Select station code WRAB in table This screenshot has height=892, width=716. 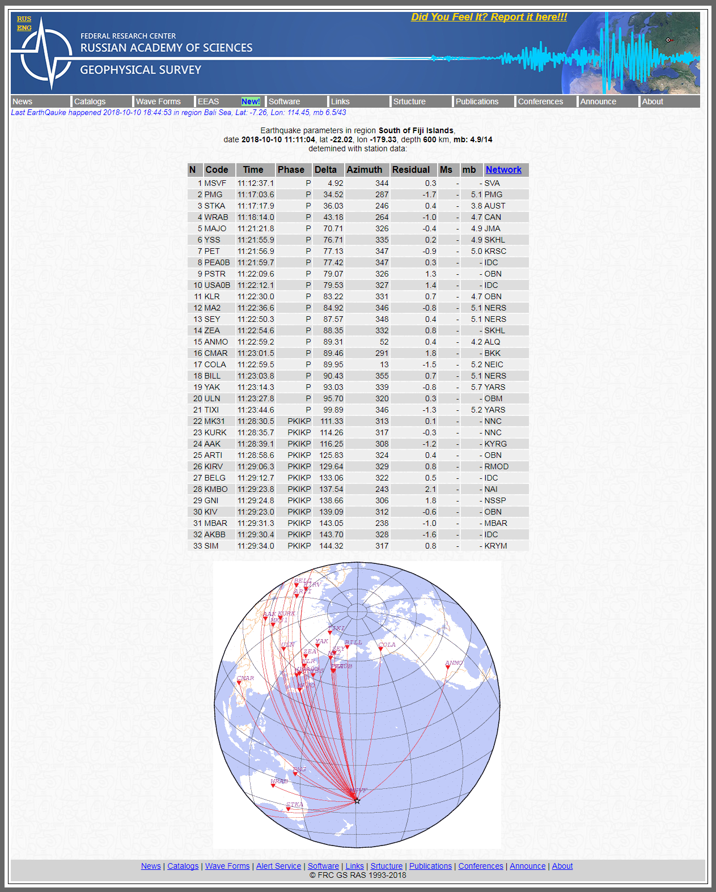pyautogui.click(x=217, y=217)
